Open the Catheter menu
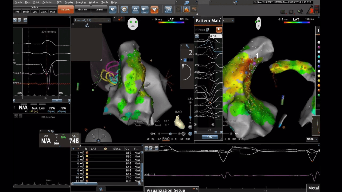The width and height of the screenshot is (342, 192). click(48, 2)
